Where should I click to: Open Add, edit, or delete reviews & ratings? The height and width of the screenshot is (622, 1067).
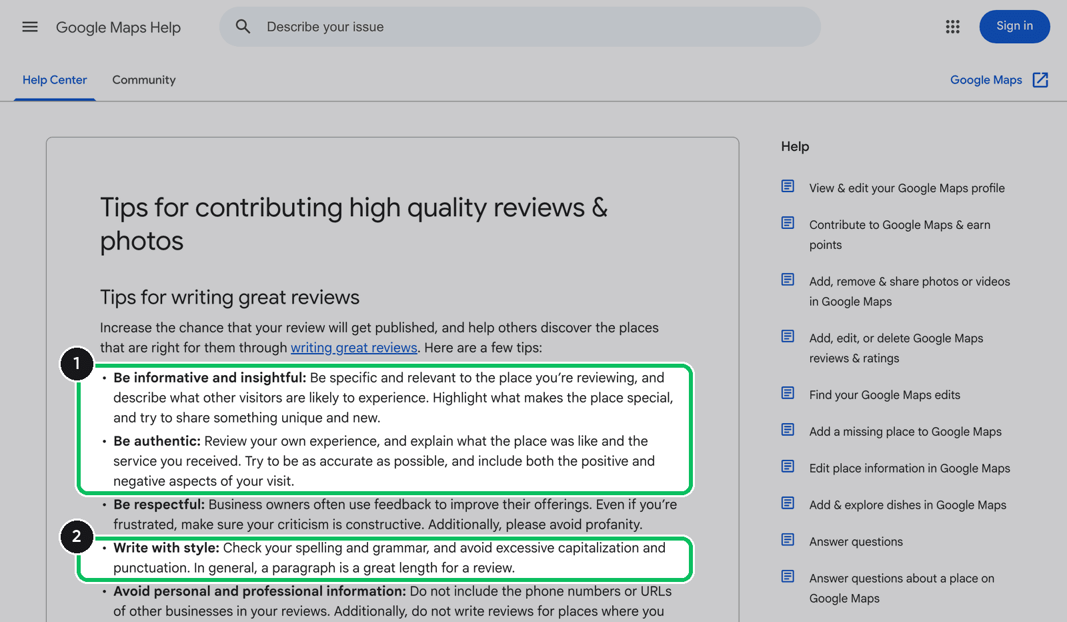(x=896, y=348)
